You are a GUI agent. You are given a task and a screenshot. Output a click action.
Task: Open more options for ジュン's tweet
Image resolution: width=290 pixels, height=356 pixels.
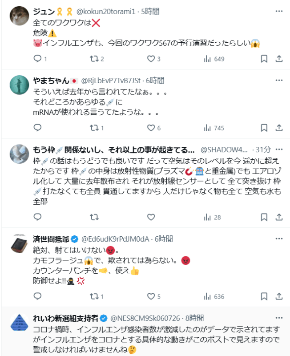click(279, 10)
